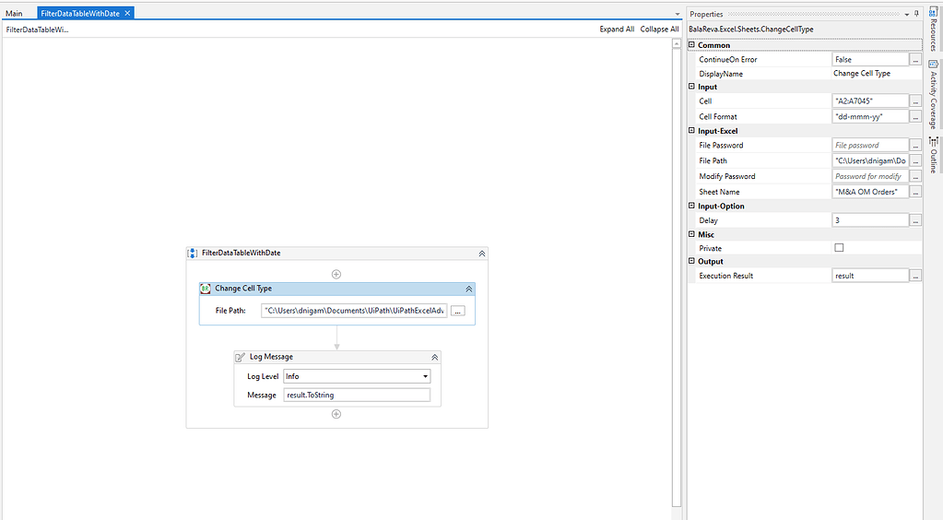Viewport: 943px width, 520px height.
Task: Click the Password for modify field
Action: tap(870, 176)
